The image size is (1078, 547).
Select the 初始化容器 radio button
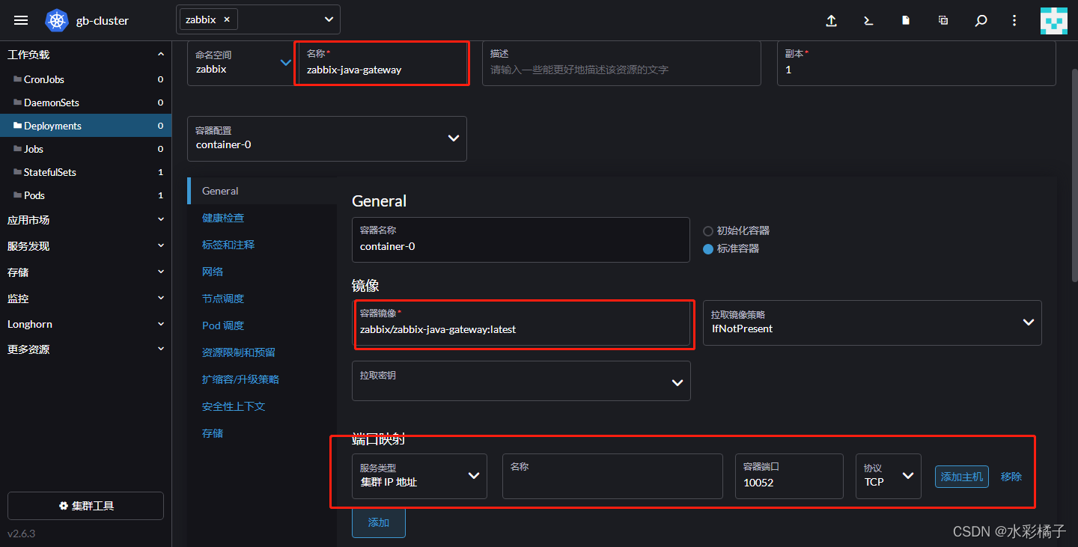(707, 230)
